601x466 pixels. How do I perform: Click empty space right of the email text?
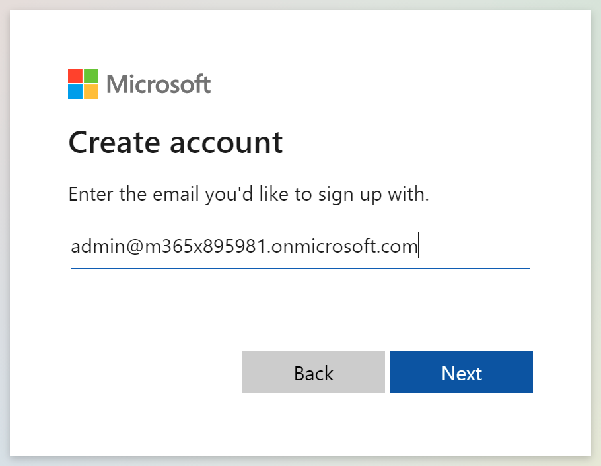click(x=476, y=247)
